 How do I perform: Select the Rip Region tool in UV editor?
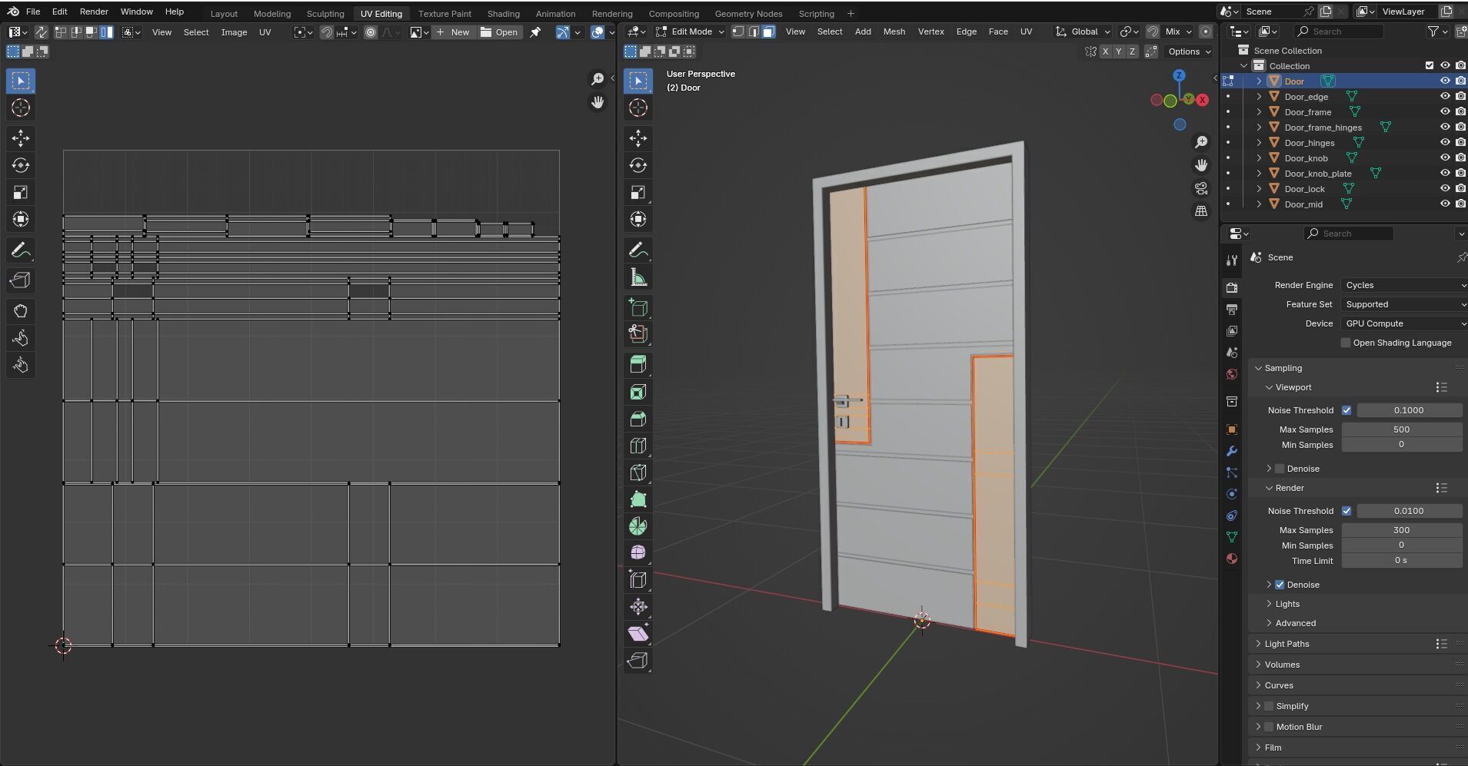pyautogui.click(x=21, y=280)
